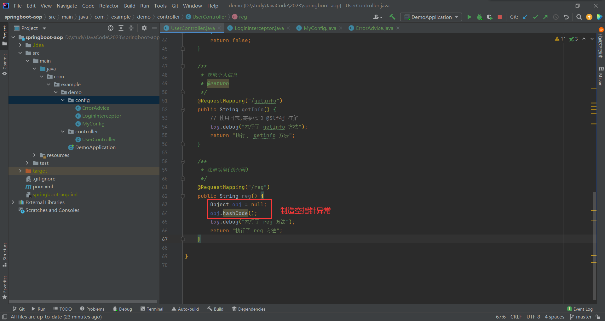605x321 pixels.
Task: Click UserController in breadcrumb bar
Action: click(209, 17)
